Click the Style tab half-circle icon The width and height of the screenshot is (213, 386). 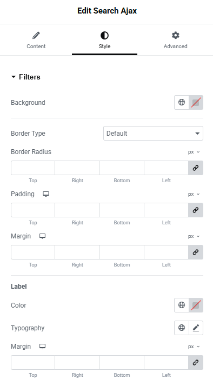[x=104, y=36]
